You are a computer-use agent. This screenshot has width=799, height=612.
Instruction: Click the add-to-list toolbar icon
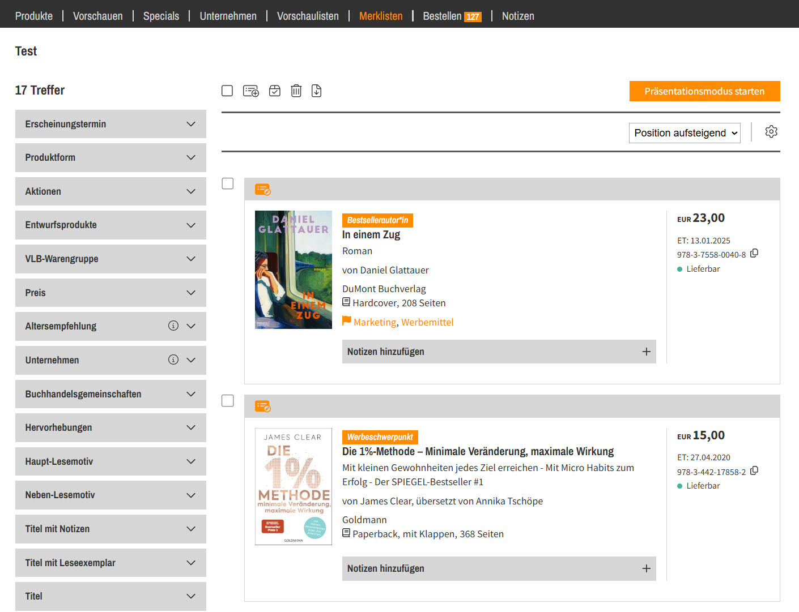click(251, 91)
